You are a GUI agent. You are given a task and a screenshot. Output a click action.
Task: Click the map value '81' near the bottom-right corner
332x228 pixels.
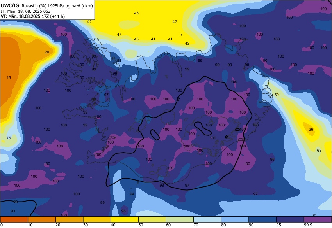coord(315,215)
